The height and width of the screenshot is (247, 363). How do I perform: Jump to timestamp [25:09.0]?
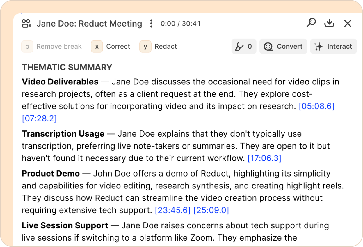point(211,210)
